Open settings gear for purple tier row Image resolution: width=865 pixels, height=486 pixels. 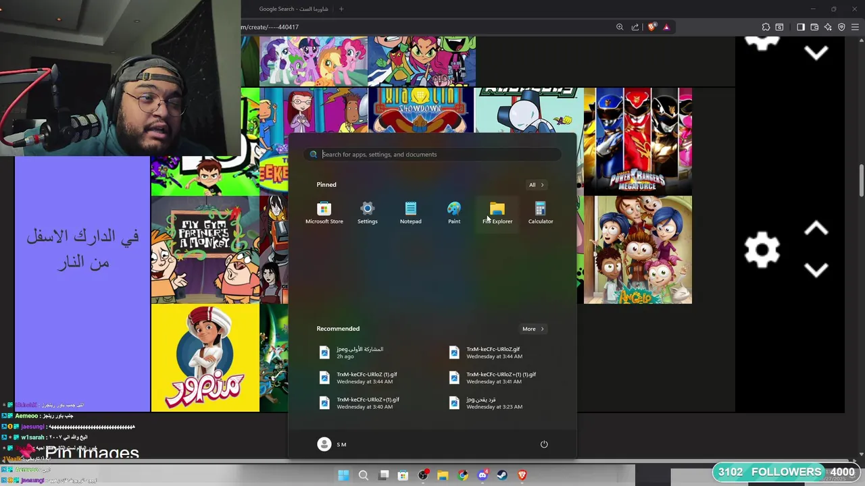coord(762,250)
